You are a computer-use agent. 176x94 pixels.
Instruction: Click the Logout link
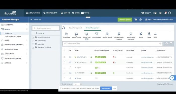click(159, 20)
